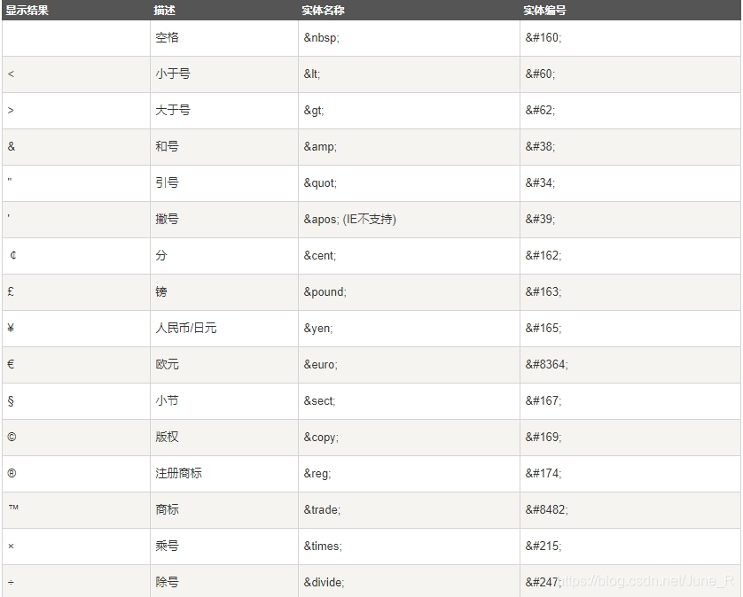743x597 pixels.
Task: Click the © copyright symbol
Action: pos(12,437)
